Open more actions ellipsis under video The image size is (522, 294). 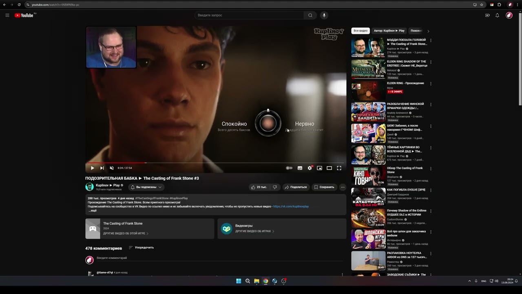click(x=343, y=187)
